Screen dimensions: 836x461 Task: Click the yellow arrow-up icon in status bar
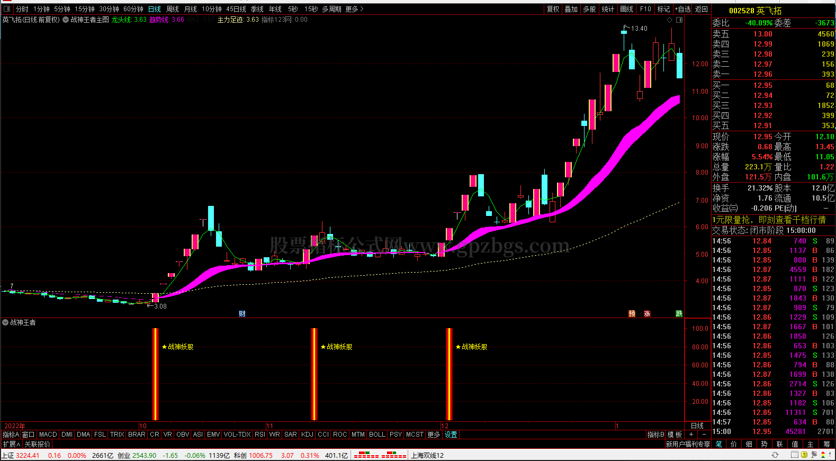pyautogui.click(x=805, y=455)
